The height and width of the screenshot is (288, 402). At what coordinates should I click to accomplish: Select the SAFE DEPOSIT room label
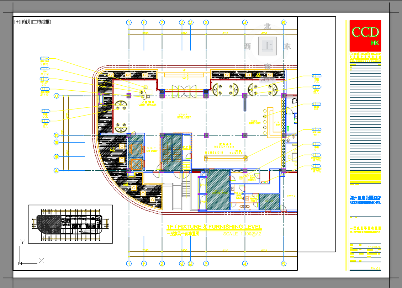[x=252, y=179]
